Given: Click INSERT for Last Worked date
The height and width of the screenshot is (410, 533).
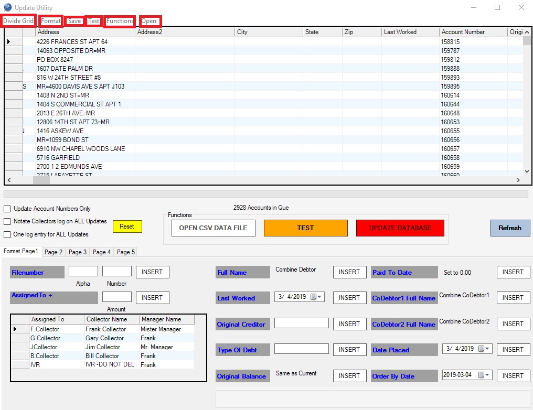Looking at the screenshot, I should point(349,298).
